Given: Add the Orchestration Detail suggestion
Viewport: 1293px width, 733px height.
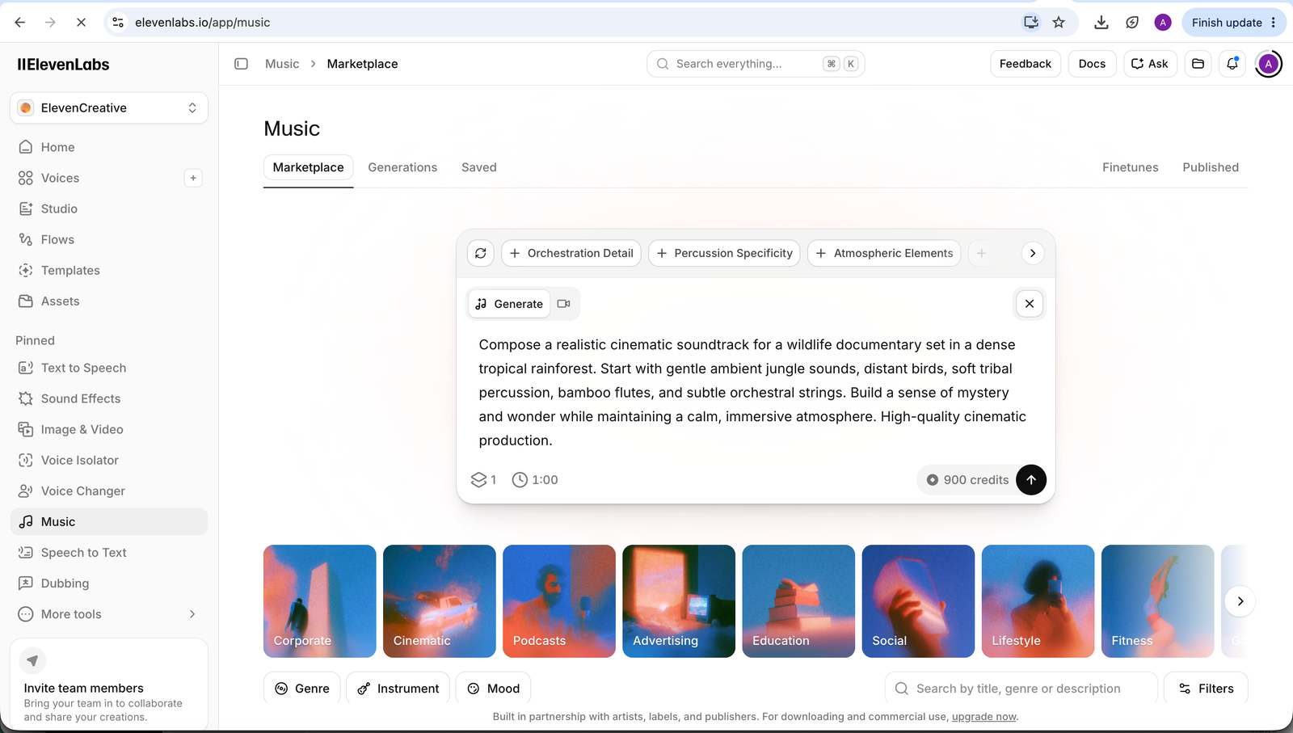Looking at the screenshot, I should (x=571, y=253).
